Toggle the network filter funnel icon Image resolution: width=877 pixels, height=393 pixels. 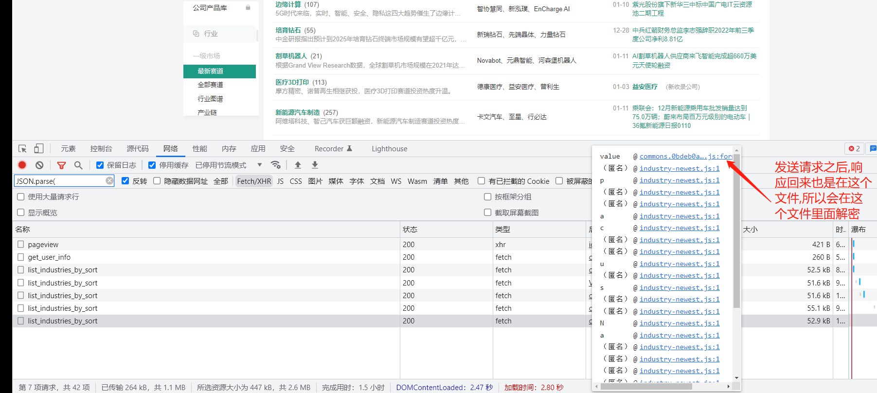pos(61,165)
